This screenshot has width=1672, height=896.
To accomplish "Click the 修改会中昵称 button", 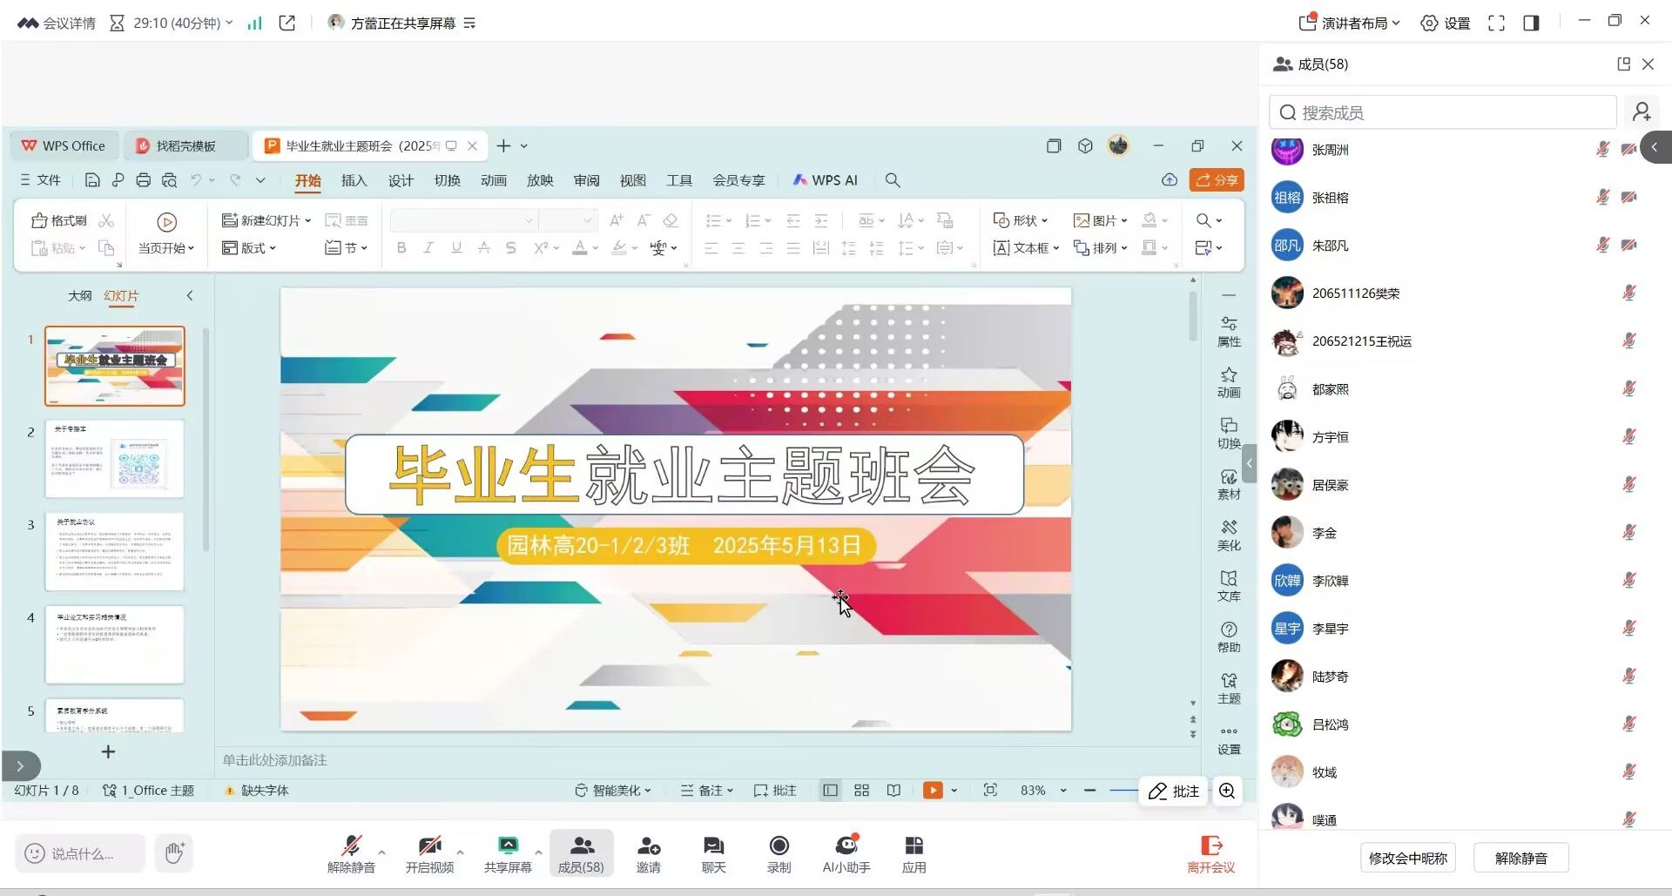I will [x=1407, y=858].
